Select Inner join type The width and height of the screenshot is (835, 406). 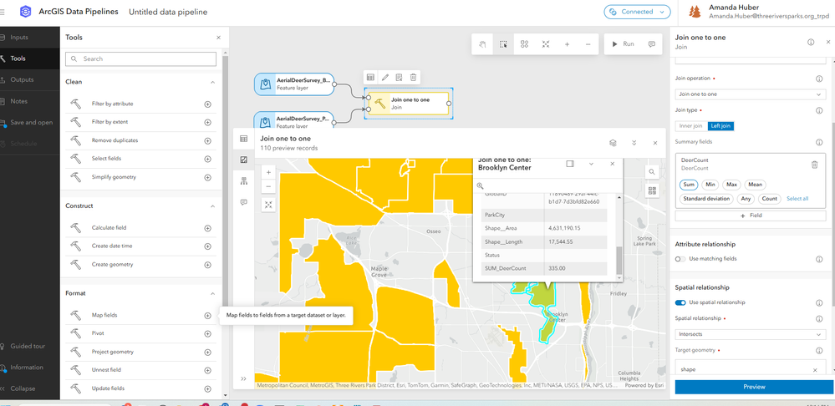pyautogui.click(x=690, y=126)
